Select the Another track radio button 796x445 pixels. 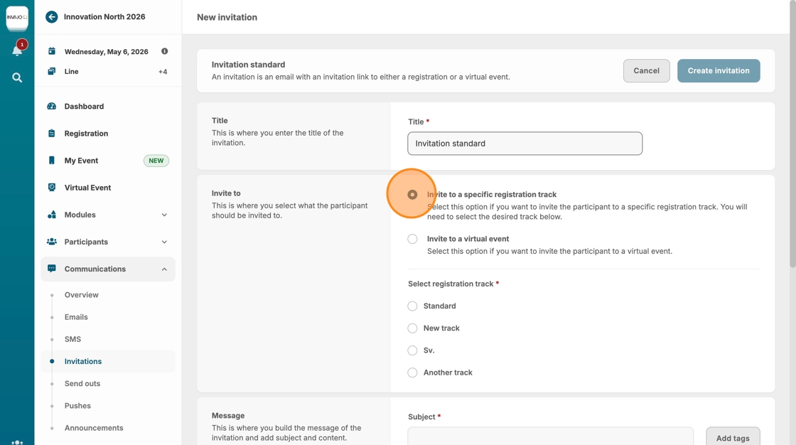(x=412, y=372)
